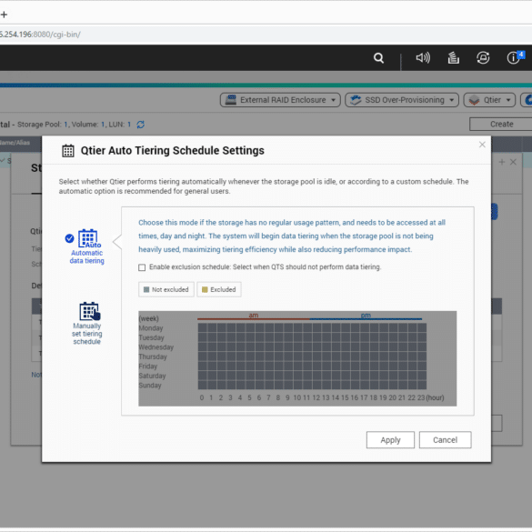This screenshot has height=532, width=532.
Task: Click Storage Pool count value 1
Action: [65, 125]
